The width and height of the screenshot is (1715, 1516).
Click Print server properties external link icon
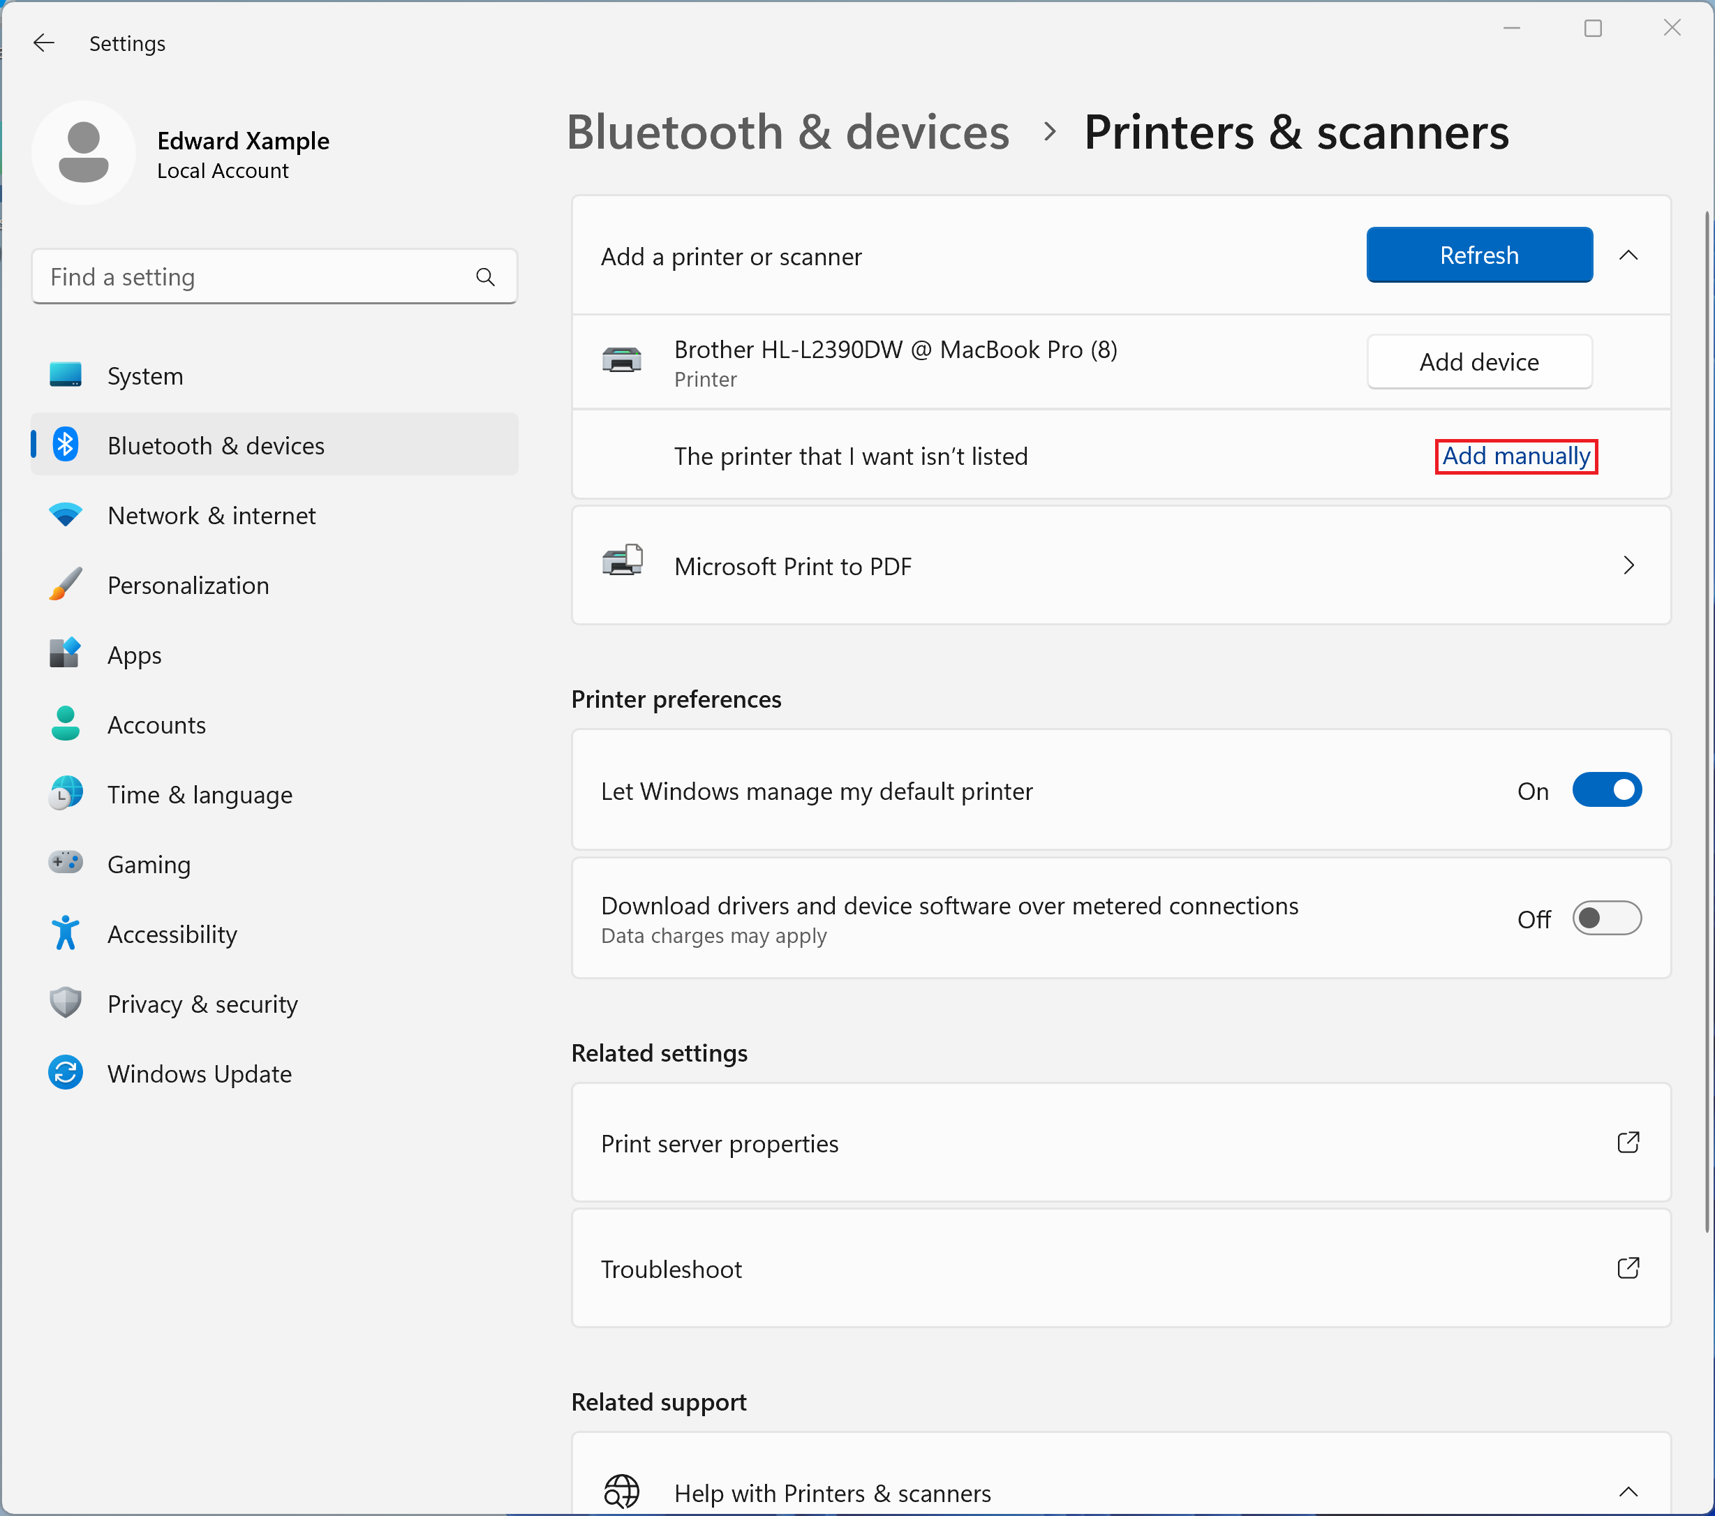point(1628,1143)
